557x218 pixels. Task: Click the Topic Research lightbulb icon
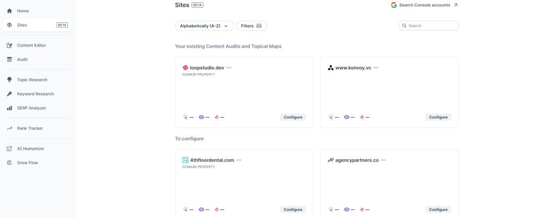[x=9, y=80]
